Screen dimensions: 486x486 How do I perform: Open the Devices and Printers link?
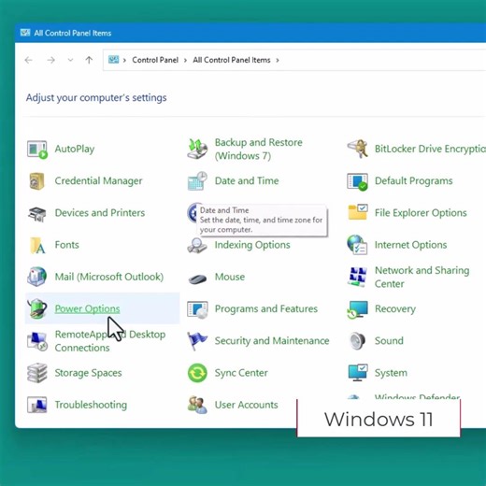(x=100, y=213)
